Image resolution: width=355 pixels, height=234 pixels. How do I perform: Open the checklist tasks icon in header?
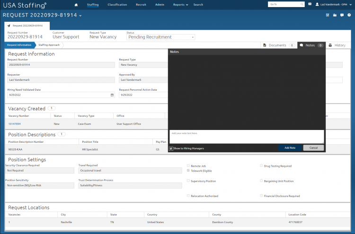(x=328, y=15)
